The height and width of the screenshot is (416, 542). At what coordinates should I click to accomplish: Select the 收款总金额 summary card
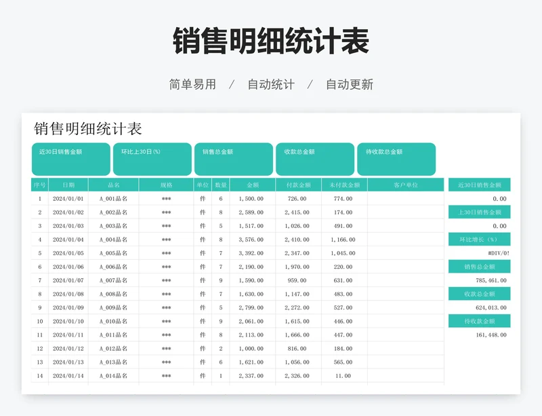(x=315, y=159)
